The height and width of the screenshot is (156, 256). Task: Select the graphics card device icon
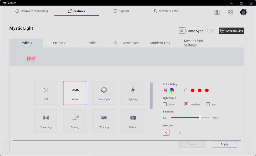coord(32,59)
